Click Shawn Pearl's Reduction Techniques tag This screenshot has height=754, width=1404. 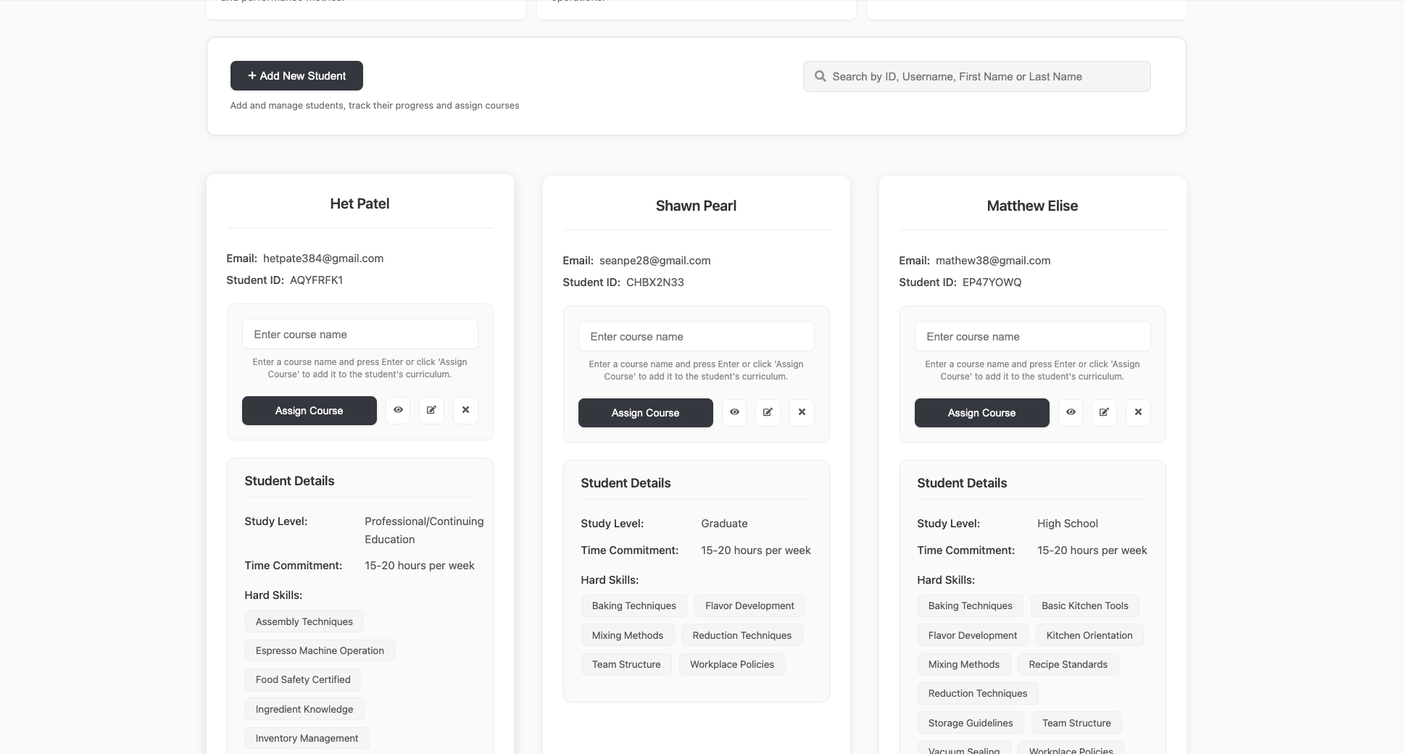pyautogui.click(x=742, y=635)
